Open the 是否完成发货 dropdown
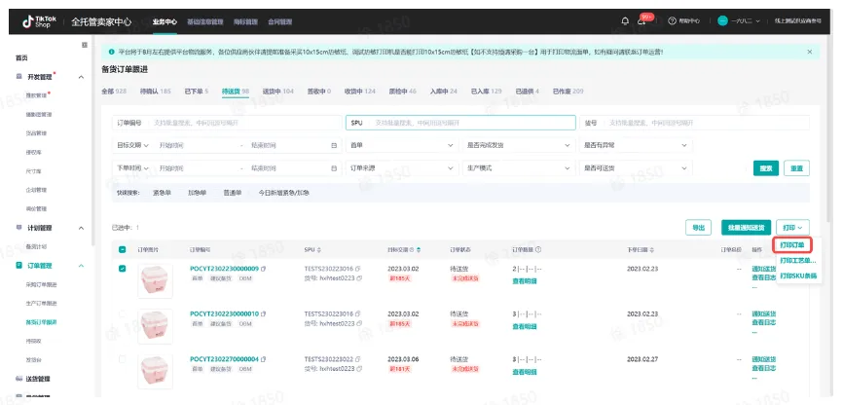Viewport: 843px width, 405px height. (519, 145)
